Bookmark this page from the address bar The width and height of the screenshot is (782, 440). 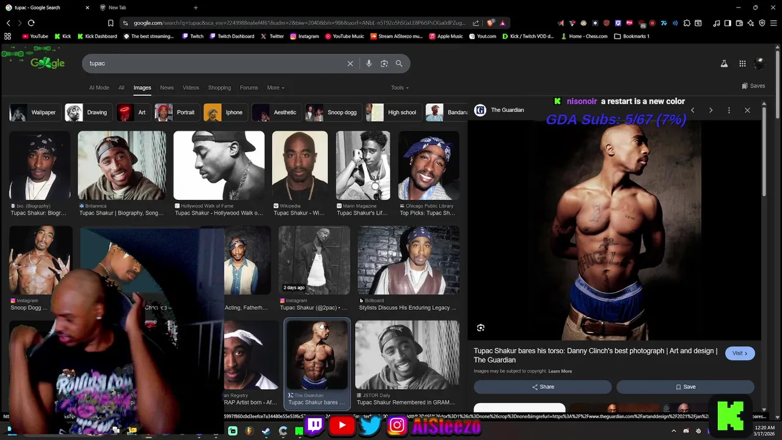pos(111,23)
